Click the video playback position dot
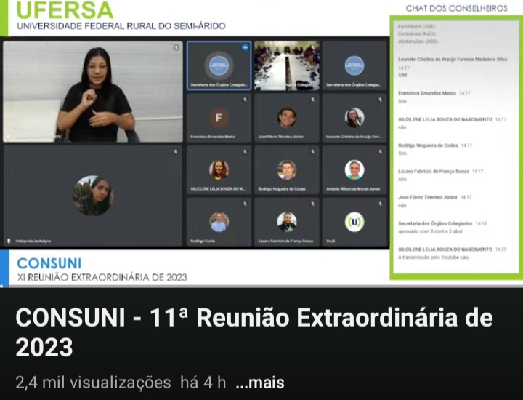Image resolution: width=523 pixels, height=400 pixels. (x=1, y=286)
